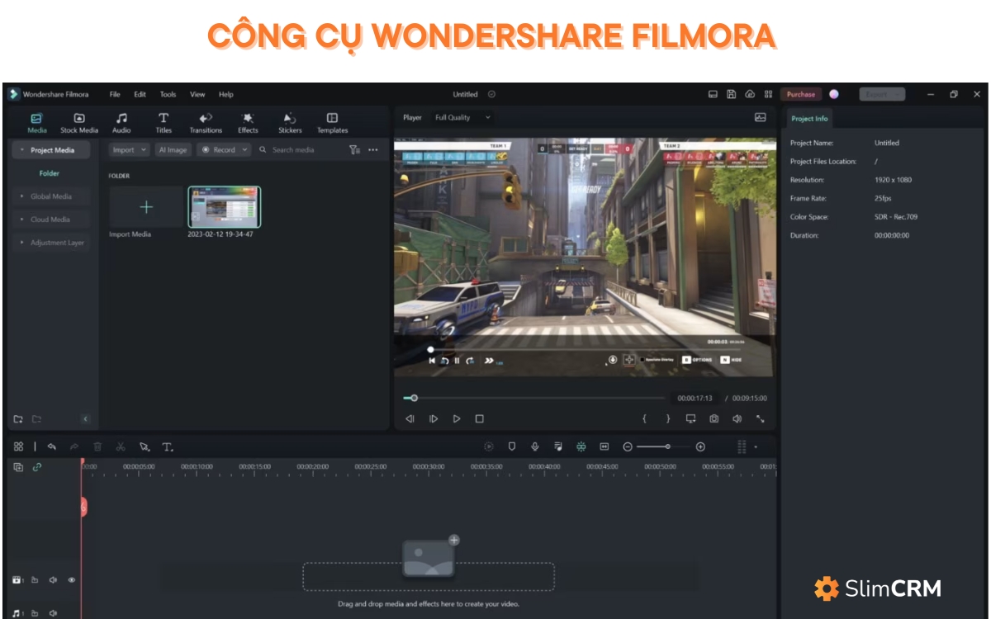Open the Stickers tab

[x=290, y=123]
